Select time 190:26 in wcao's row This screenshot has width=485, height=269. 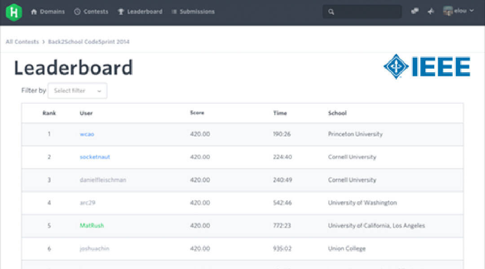pyautogui.click(x=282, y=134)
